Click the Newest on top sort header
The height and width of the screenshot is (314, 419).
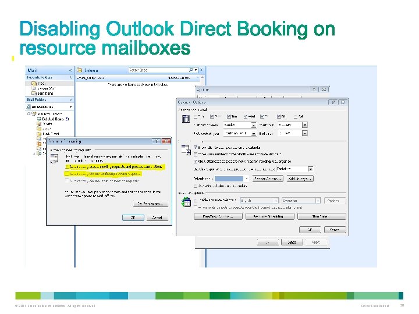click(x=179, y=78)
